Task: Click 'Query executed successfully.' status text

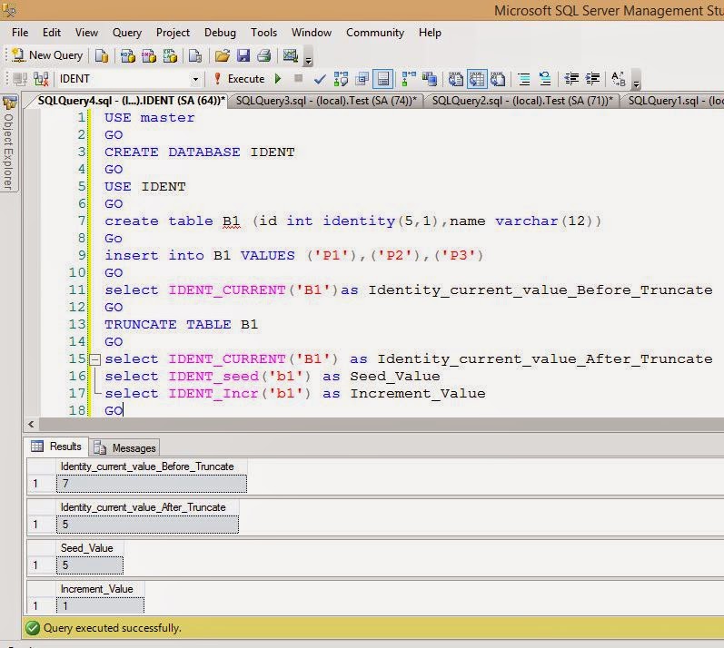Action: pos(113,628)
